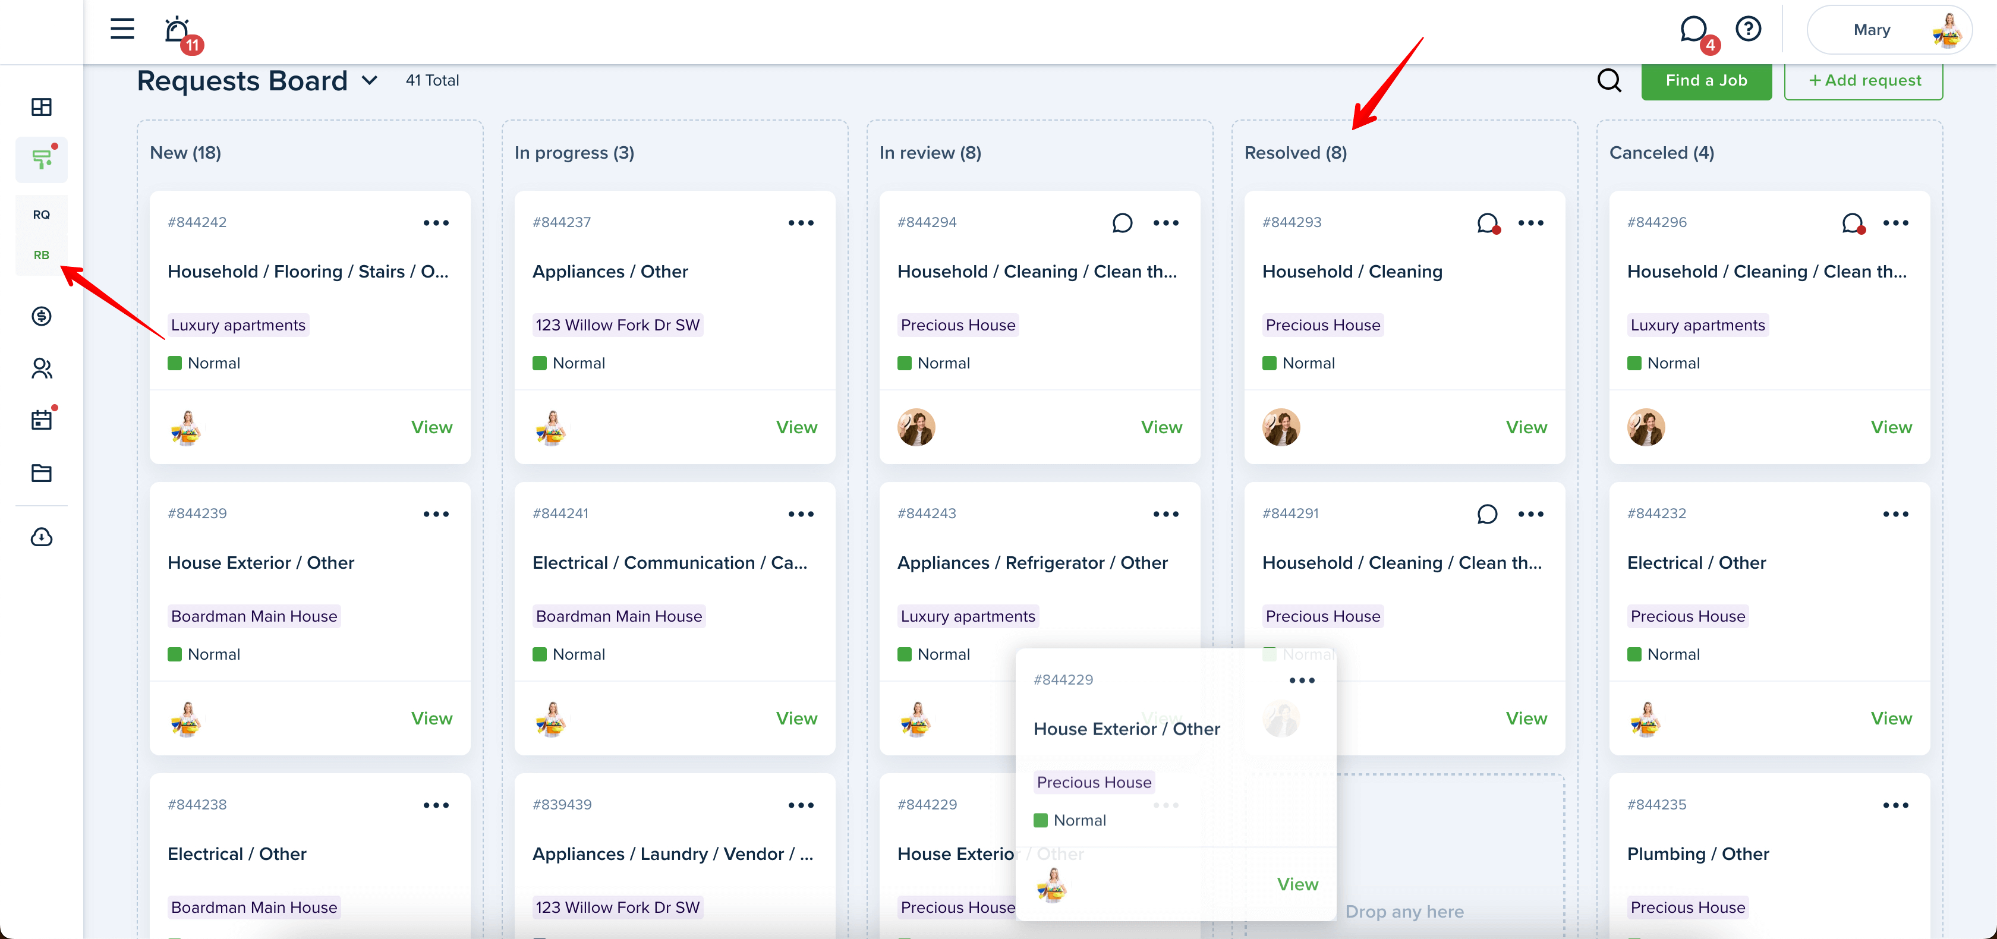This screenshot has height=939, width=1997.
Task: Open the calendar icon in sidebar
Action: (x=41, y=420)
